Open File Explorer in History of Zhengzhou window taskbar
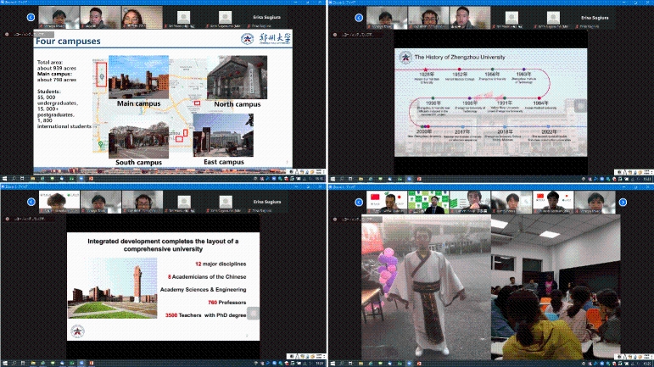Image resolution: width=654 pixels, height=367 pixels. (x=361, y=178)
